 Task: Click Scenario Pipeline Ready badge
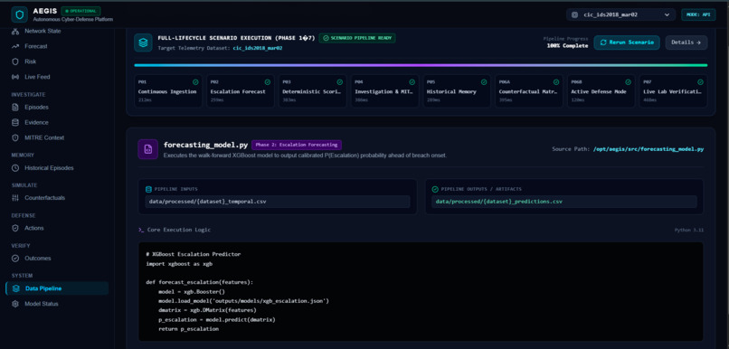point(357,38)
